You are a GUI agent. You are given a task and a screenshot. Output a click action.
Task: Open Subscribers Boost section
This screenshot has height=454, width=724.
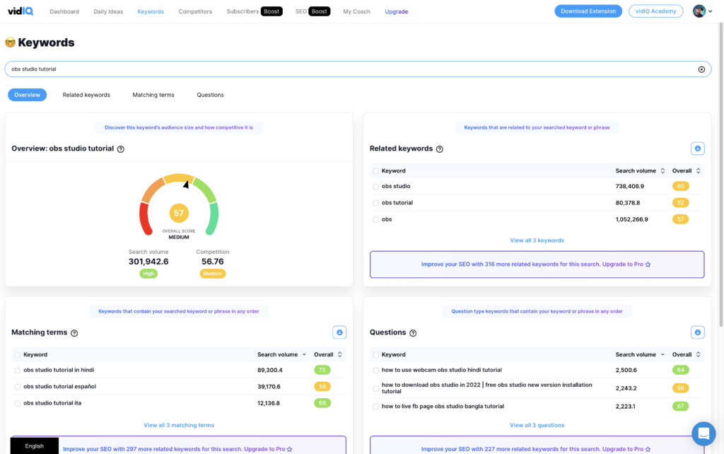click(x=255, y=11)
